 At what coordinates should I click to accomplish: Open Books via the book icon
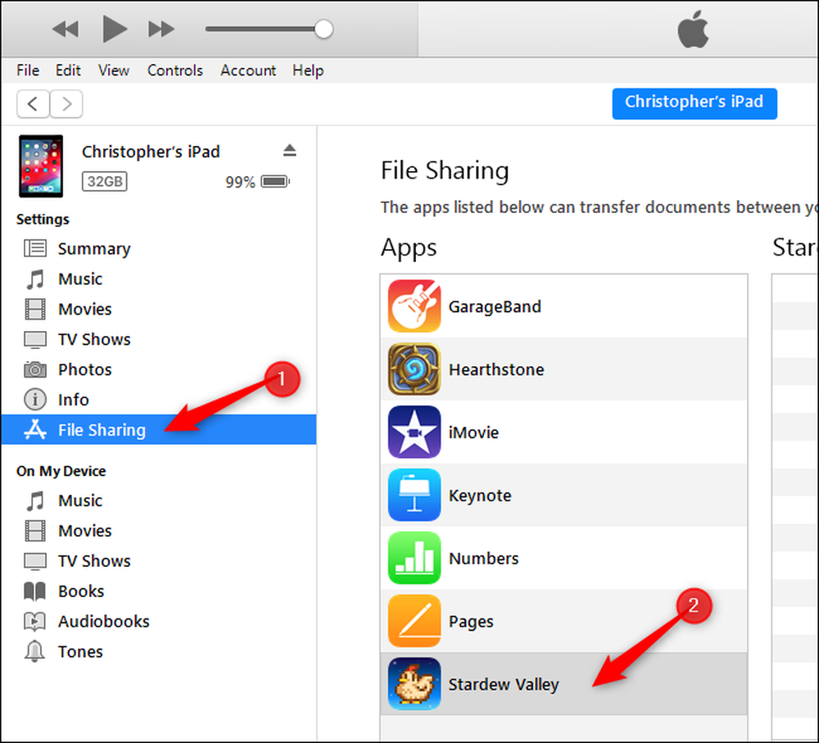tap(35, 591)
